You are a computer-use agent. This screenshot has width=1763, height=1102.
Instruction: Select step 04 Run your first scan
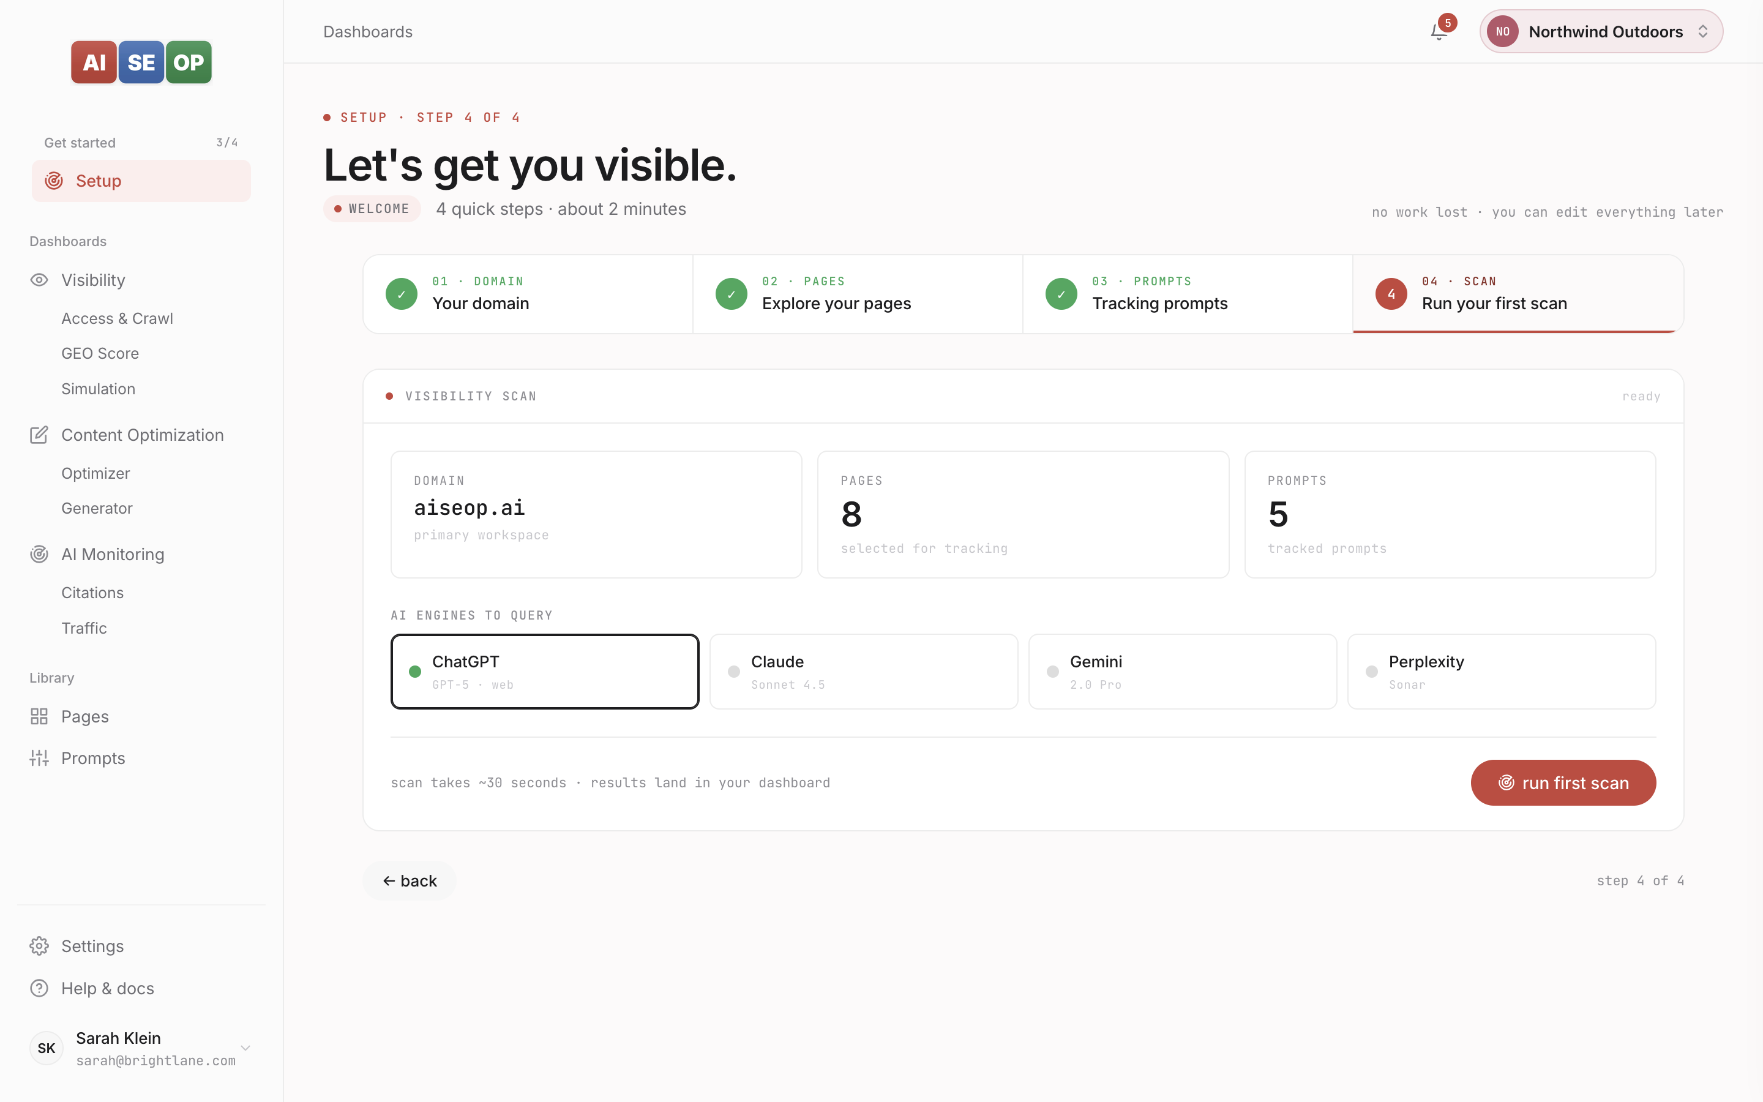coord(1518,294)
